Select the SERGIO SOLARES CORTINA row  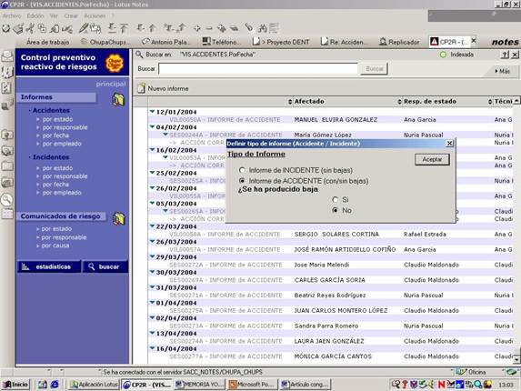(x=331, y=235)
